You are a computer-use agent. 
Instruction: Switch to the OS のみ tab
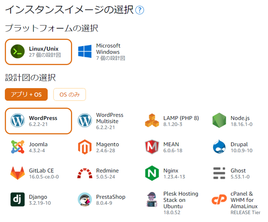[70, 94]
